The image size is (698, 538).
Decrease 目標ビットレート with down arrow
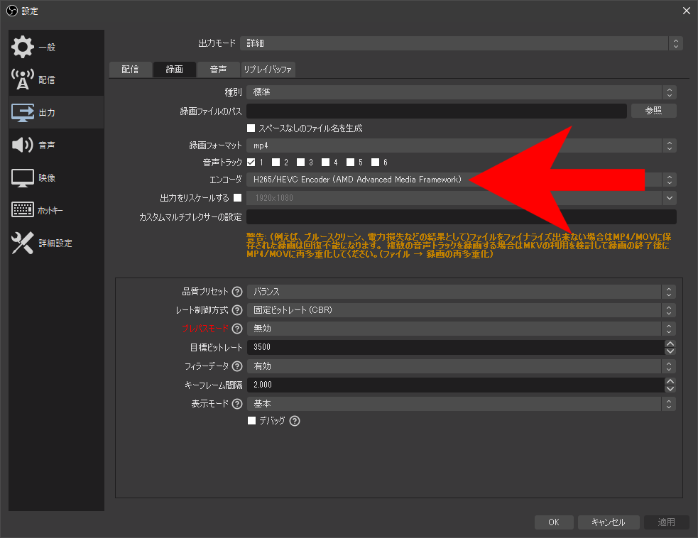[x=670, y=351]
